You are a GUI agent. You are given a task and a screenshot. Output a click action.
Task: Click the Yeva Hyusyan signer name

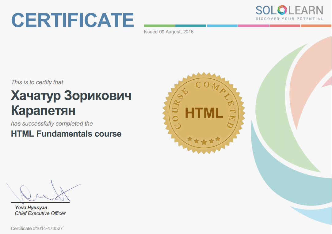pyautogui.click(x=31, y=208)
